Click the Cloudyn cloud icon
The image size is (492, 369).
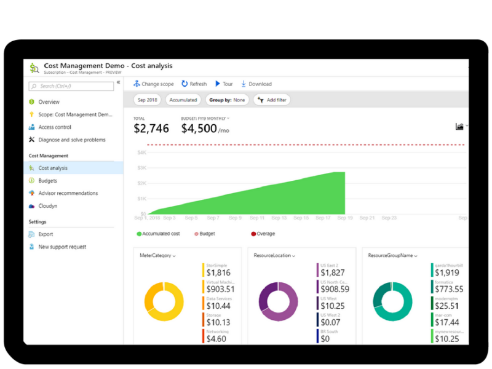click(31, 206)
